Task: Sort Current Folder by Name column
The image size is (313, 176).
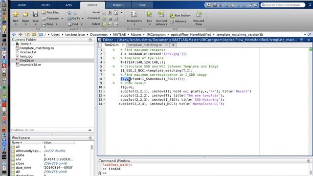Action: click(26, 44)
